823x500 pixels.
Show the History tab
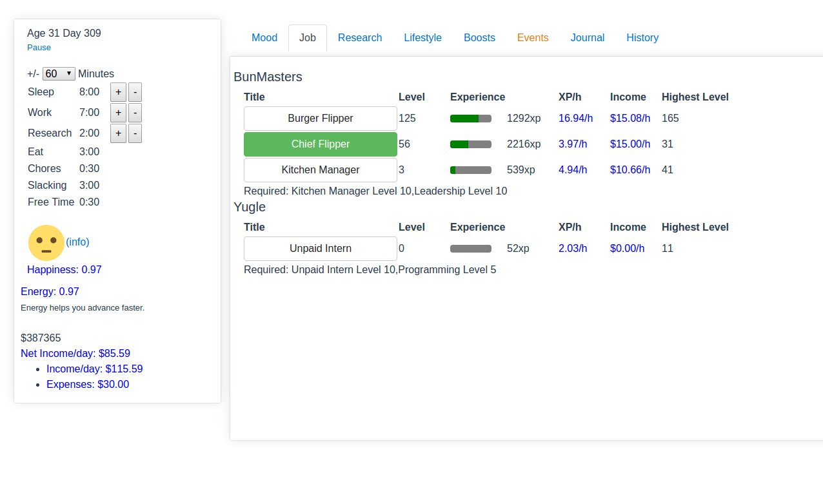pyautogui.click(x=642, y=38)
